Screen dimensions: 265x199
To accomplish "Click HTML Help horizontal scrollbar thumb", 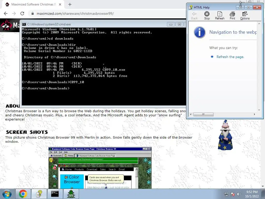I will 203,114.
